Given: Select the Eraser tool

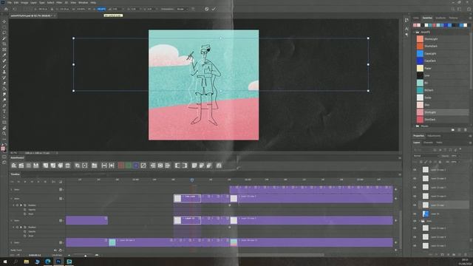Looking at the screenshot, I should (x=4, y=83).
